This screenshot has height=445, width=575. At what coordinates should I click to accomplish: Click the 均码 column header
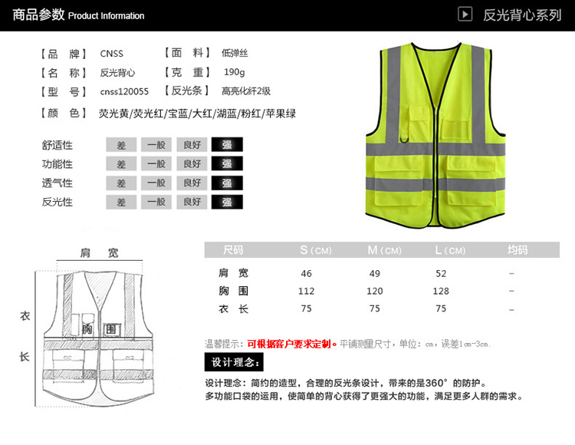[517, 250]
